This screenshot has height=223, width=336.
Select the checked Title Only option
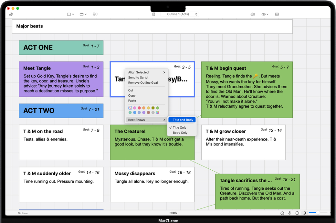180,128
